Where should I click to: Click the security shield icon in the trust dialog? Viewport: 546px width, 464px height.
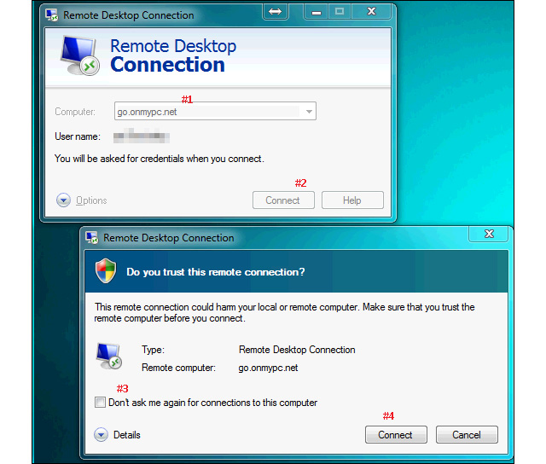coord(106,271)
